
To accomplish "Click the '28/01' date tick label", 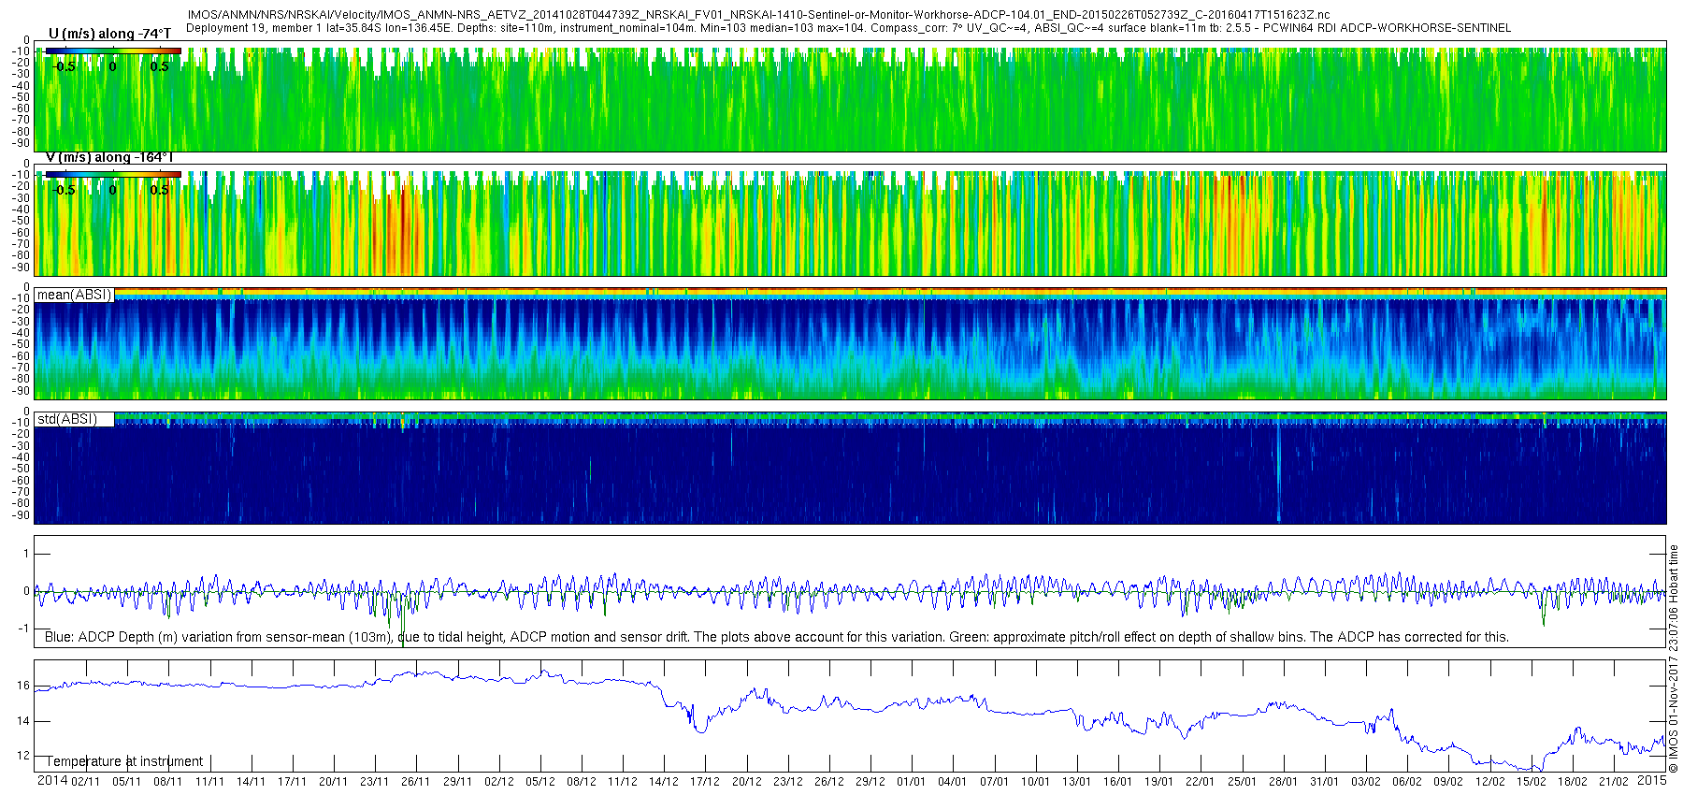I will [x=1284, y=782].
